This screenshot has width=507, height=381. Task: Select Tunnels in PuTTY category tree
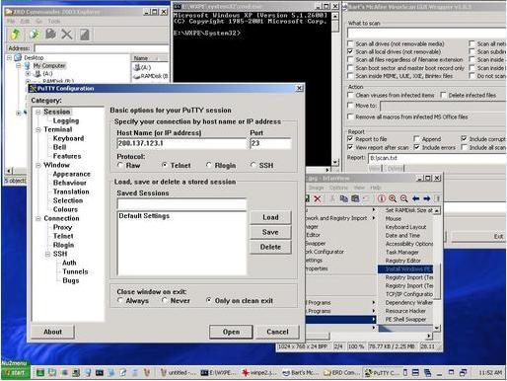tap(75, 271)
